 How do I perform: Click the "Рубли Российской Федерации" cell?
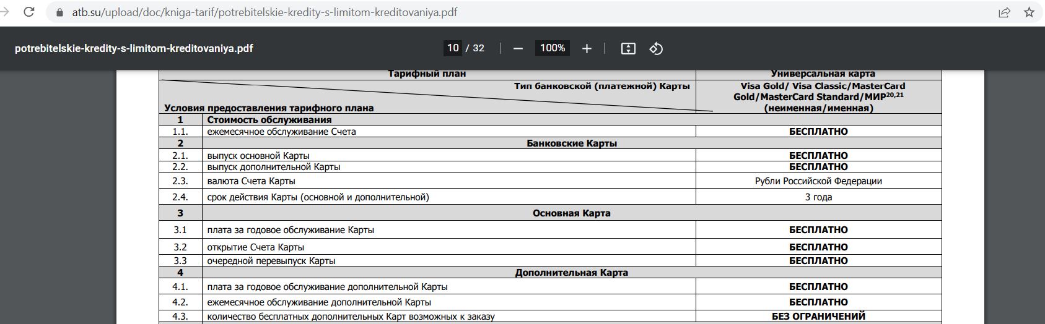click(x=818, y=181)
